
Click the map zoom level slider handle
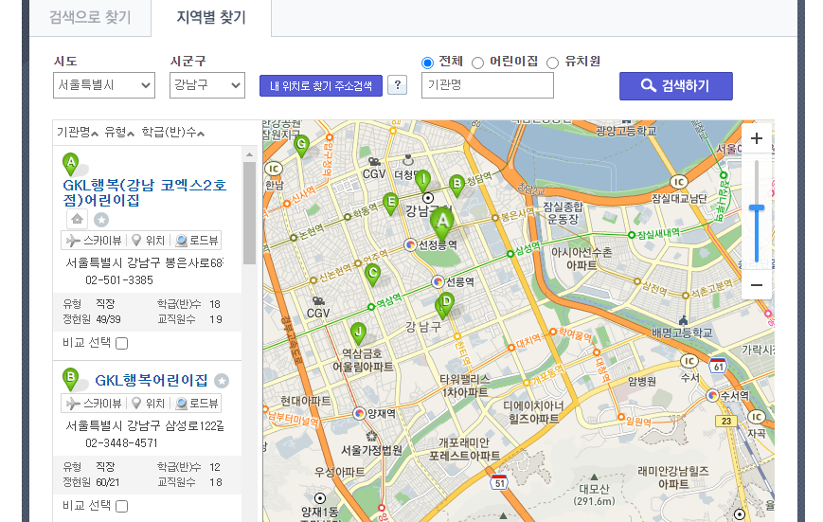(x=756, y=207)
